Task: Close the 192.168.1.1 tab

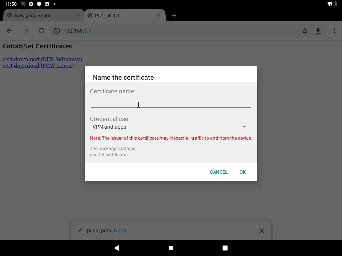Action: pyautogui.click(x=158, y=15)
